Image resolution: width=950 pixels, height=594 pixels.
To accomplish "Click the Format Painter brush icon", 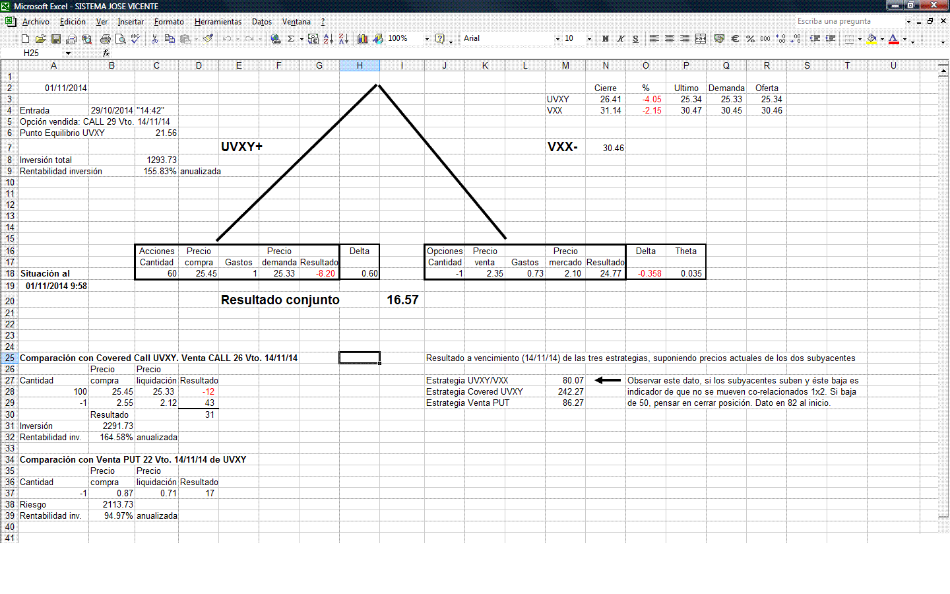I will click(x=208, y=39).
